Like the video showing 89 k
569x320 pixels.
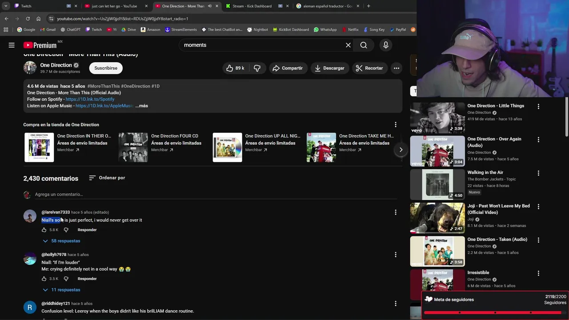click(x=236, y=68)
